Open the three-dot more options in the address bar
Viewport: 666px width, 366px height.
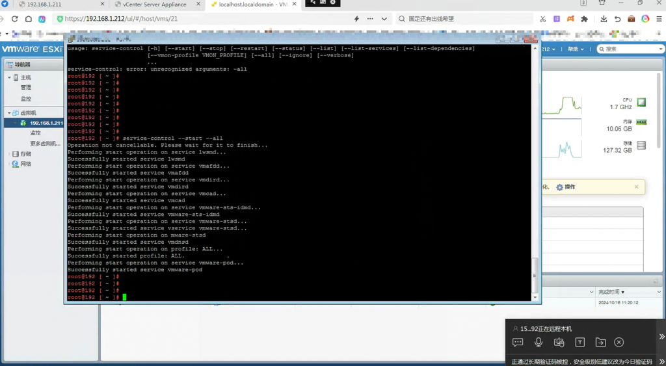coord(370,19)
